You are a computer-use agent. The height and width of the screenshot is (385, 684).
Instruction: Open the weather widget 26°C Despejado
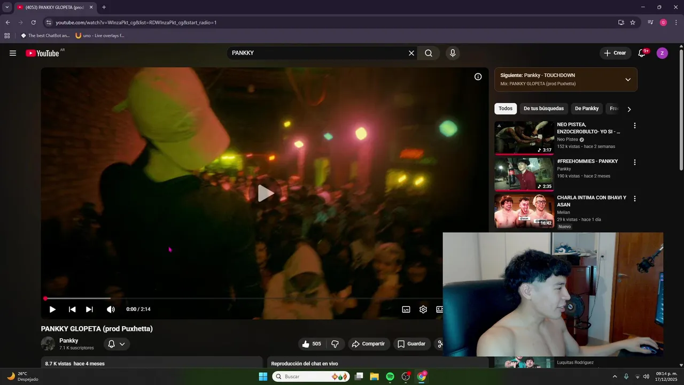pos(22,376)
